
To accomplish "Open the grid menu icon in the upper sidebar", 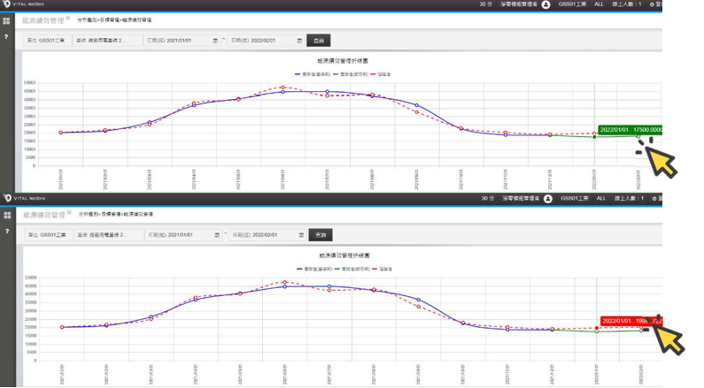I will pyautogui.click(x=7, y=20).
